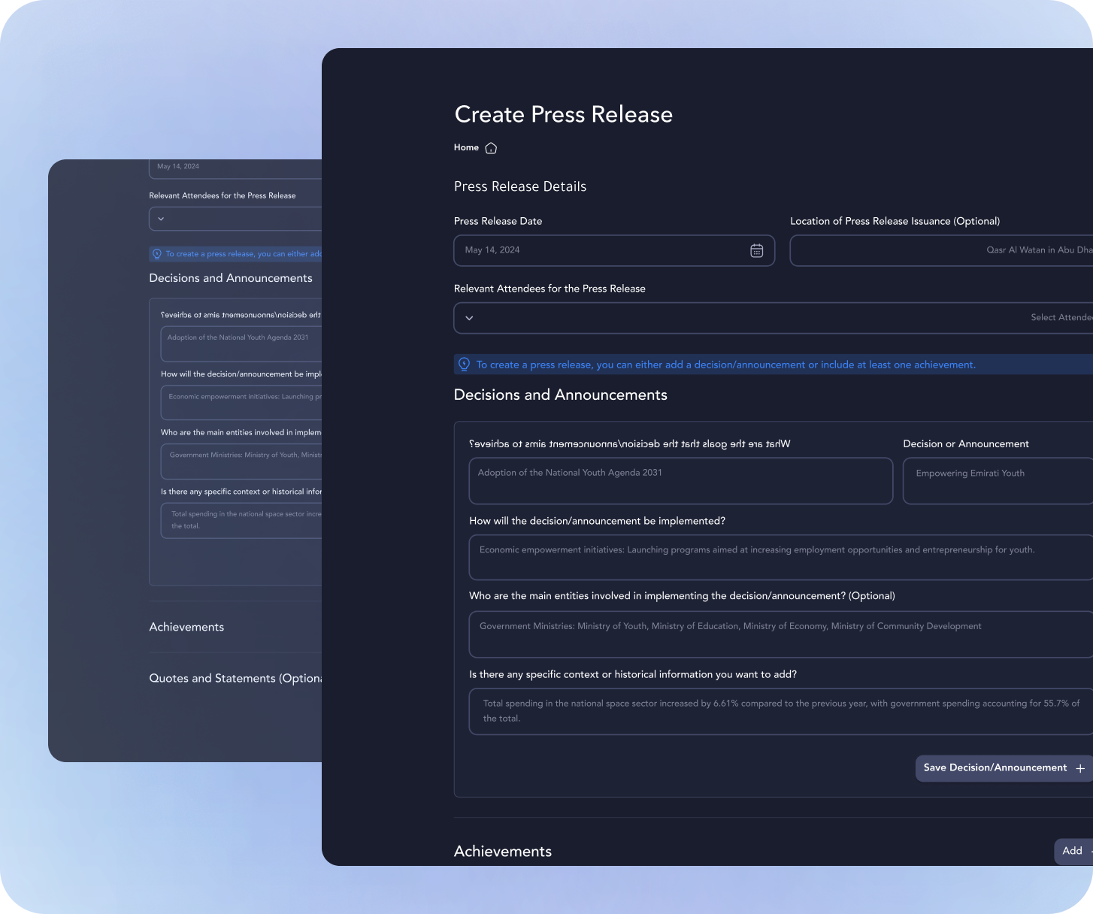Expand the Relevant Attendees chevron in the front panel

point(469,318)
